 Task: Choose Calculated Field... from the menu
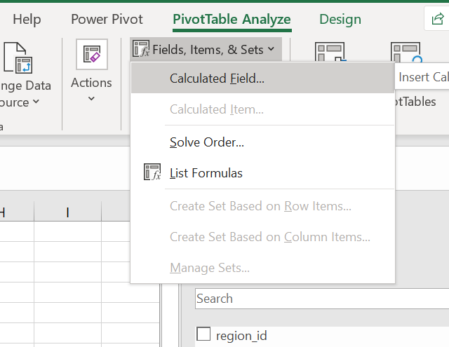tap(217, 79)
